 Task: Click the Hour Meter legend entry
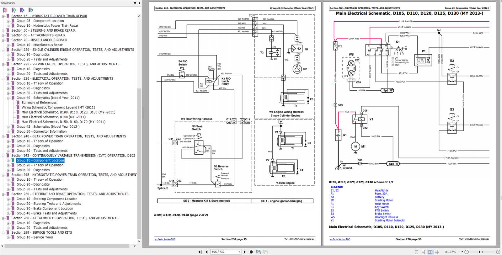pyautogui.click(x=382, y=204)
